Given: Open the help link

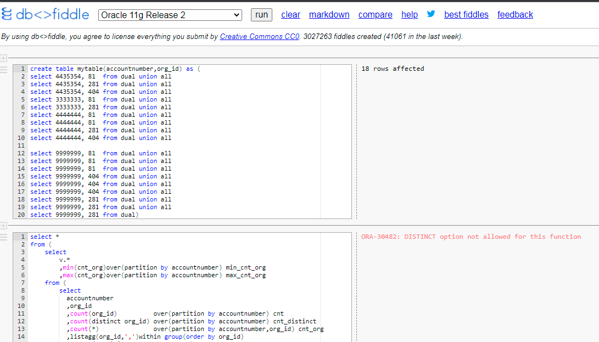Looking at the screenshot, I should tap(410, 14).
